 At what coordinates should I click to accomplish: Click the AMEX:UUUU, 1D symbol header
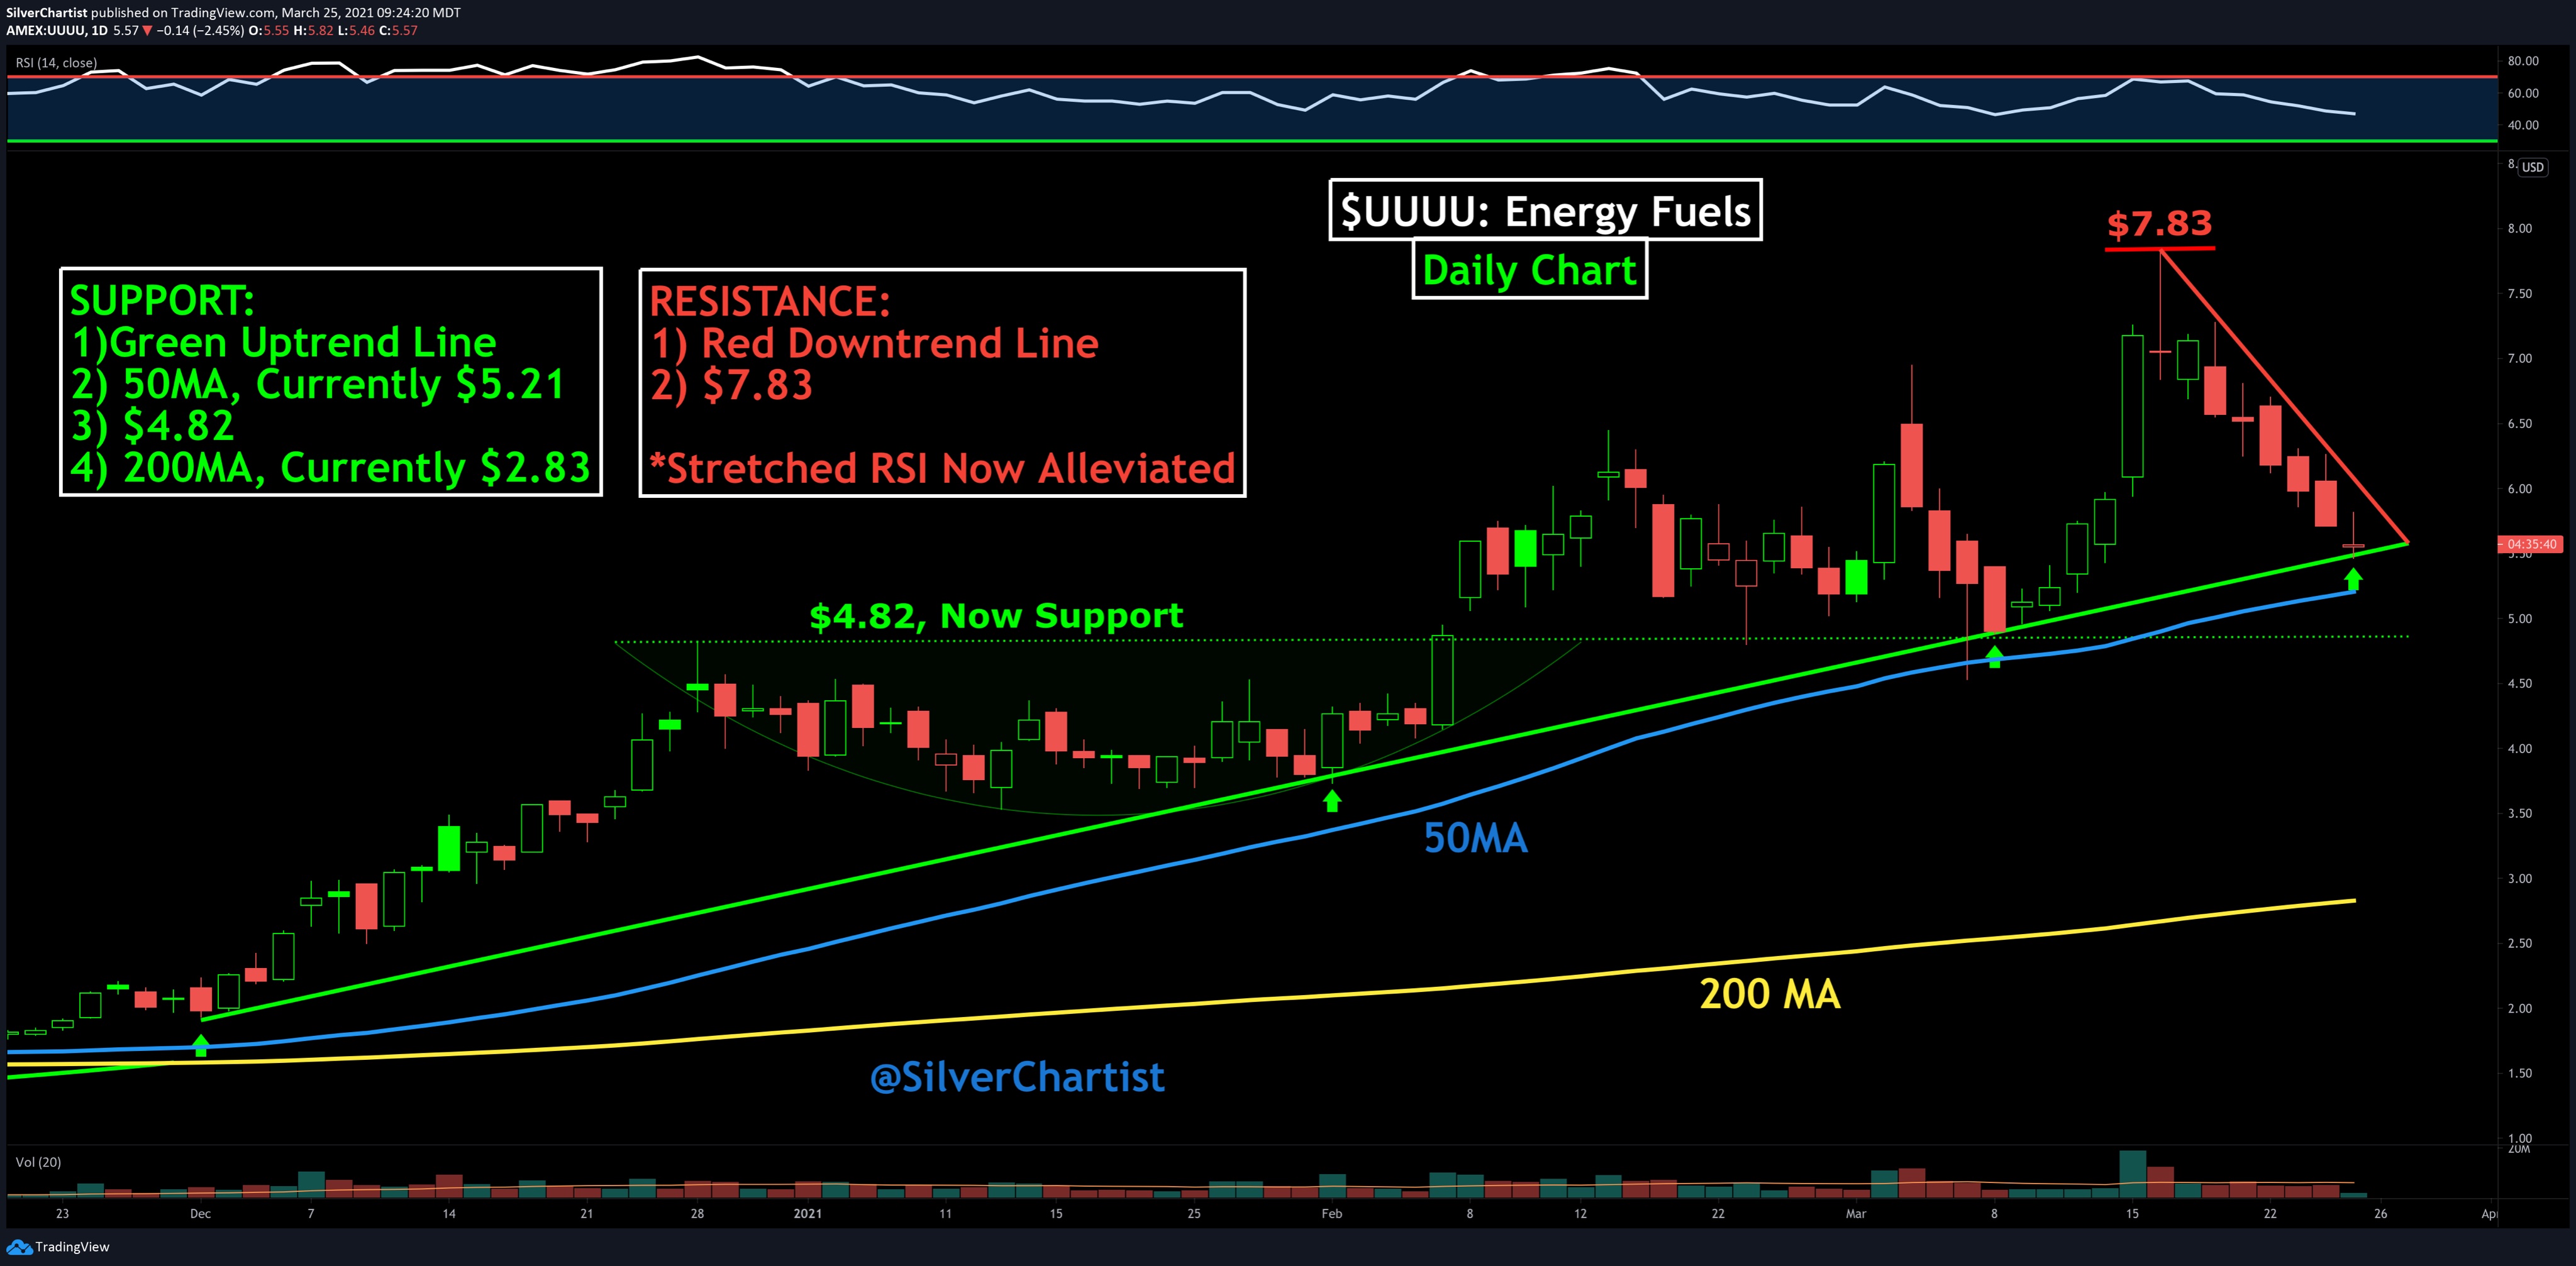click(x=57, y=30)
